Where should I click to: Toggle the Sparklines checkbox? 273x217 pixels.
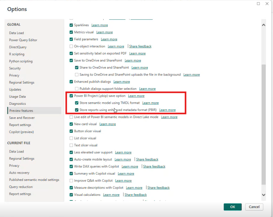71,25
